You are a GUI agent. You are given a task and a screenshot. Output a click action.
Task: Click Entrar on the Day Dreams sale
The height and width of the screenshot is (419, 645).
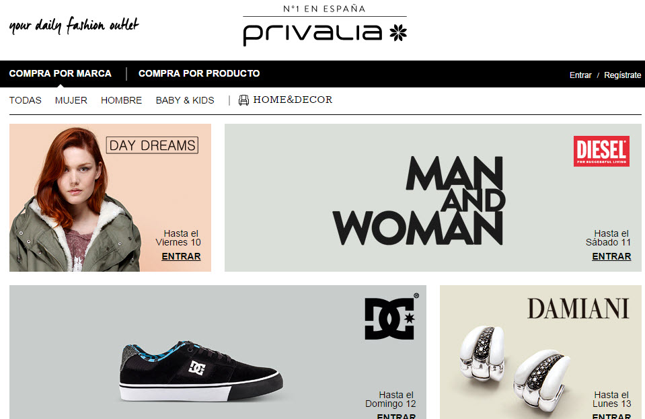tap(181, 256)
